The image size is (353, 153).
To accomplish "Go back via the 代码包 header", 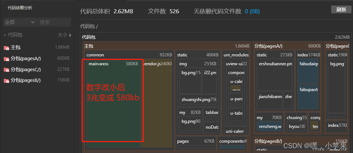I will click(13, 35).
